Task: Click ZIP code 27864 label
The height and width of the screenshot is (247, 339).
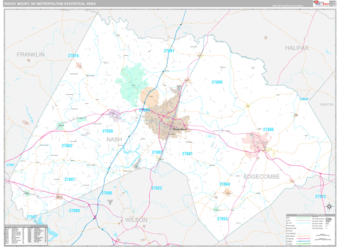Action: [225, 184]
